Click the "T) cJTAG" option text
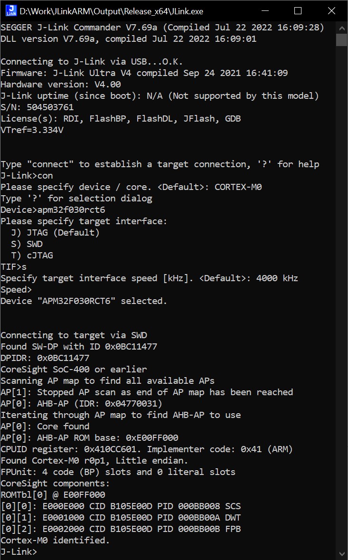Image resolution: width=348 pixels, height=560 pixels. click(x=32, y=256)
